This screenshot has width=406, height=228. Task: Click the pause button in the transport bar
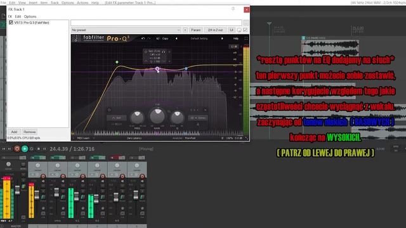pos(44,149)
